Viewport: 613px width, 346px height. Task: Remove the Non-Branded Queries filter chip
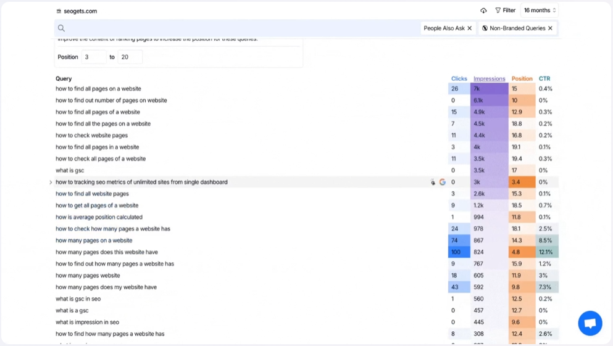[550, 28]
